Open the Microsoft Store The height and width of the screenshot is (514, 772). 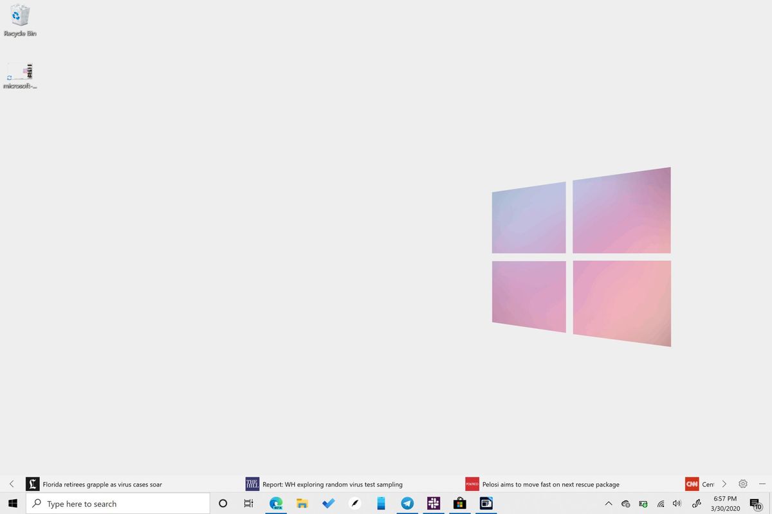[x=460, y=503]
